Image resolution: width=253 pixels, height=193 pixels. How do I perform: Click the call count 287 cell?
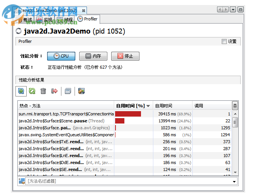pos(212,149)
